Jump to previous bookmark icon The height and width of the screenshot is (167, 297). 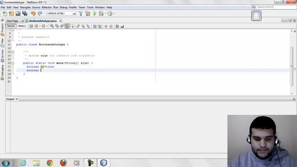click(x=78, y=26)
